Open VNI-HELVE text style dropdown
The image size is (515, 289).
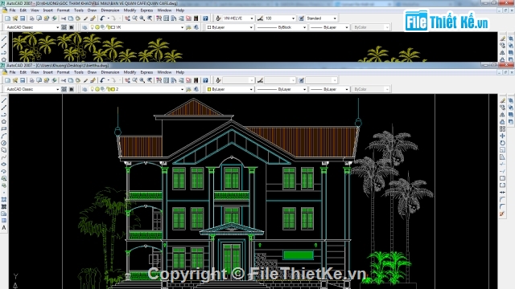click(238, 18)
